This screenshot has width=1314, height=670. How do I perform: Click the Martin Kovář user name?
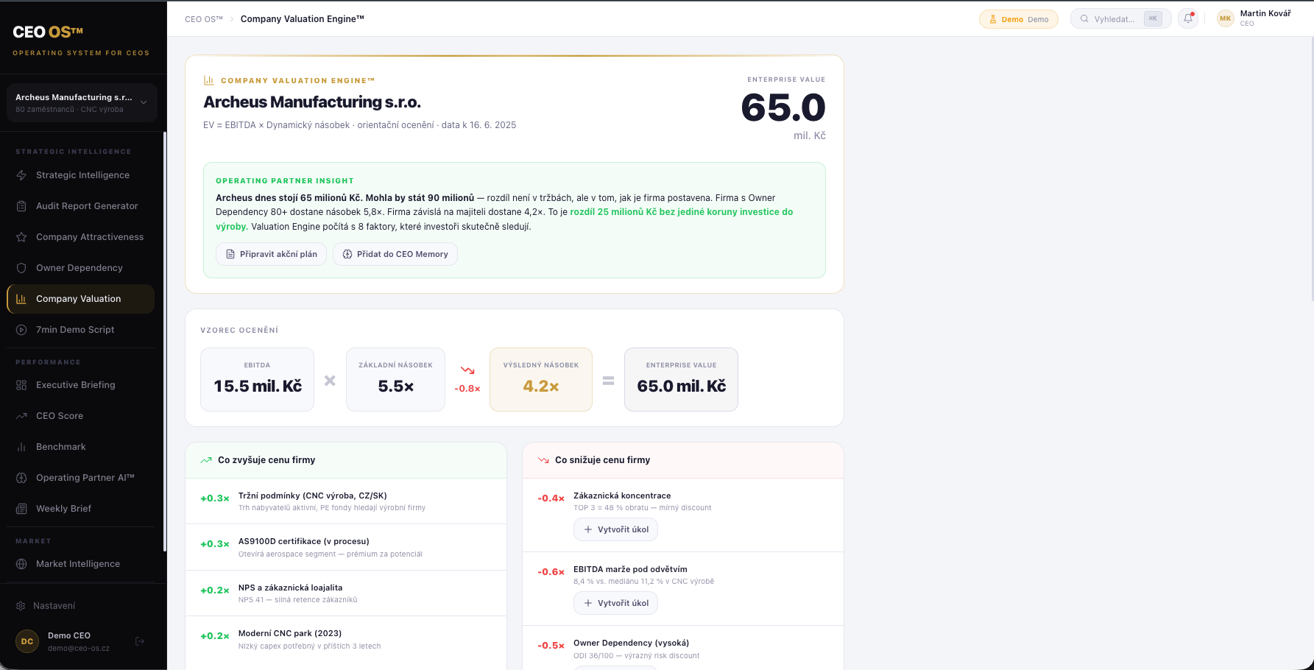[x=1265, y=13]
